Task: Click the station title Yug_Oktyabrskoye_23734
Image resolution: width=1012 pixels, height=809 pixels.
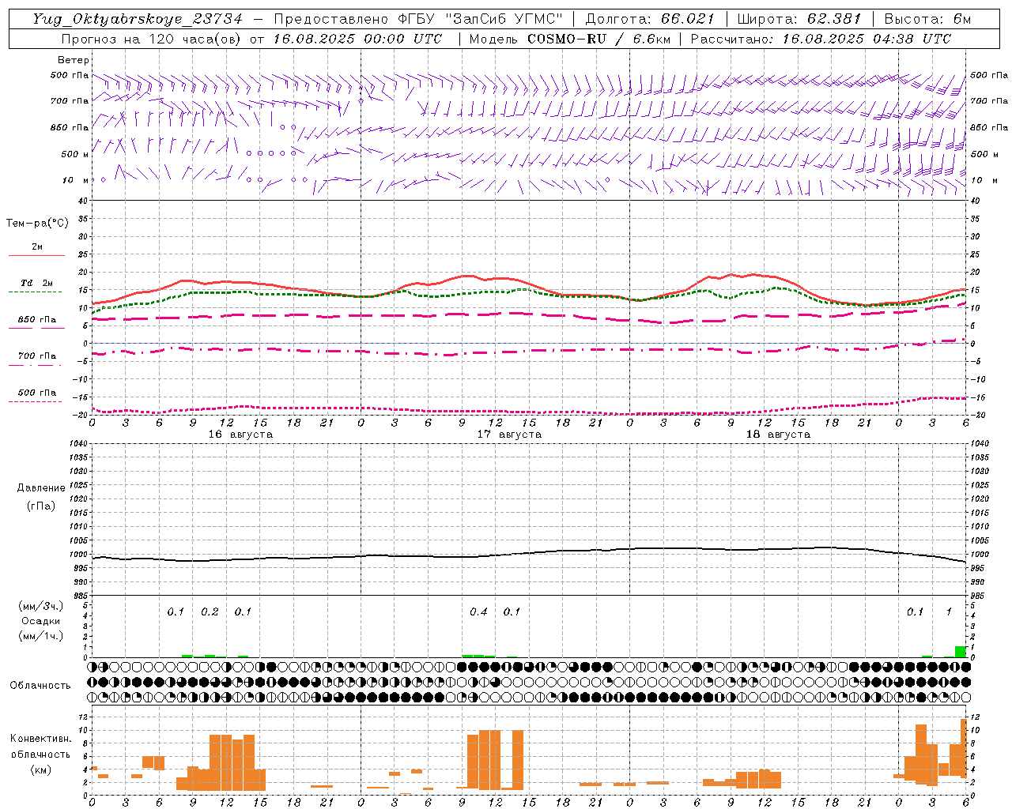Action: [137, 19]
